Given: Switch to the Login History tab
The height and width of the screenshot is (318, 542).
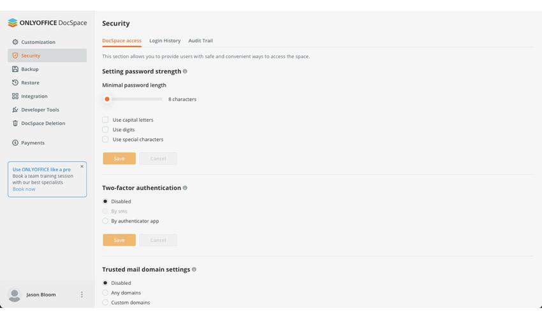Looking at the screenshot, I should pyautogui.click(x=165, y=41).
